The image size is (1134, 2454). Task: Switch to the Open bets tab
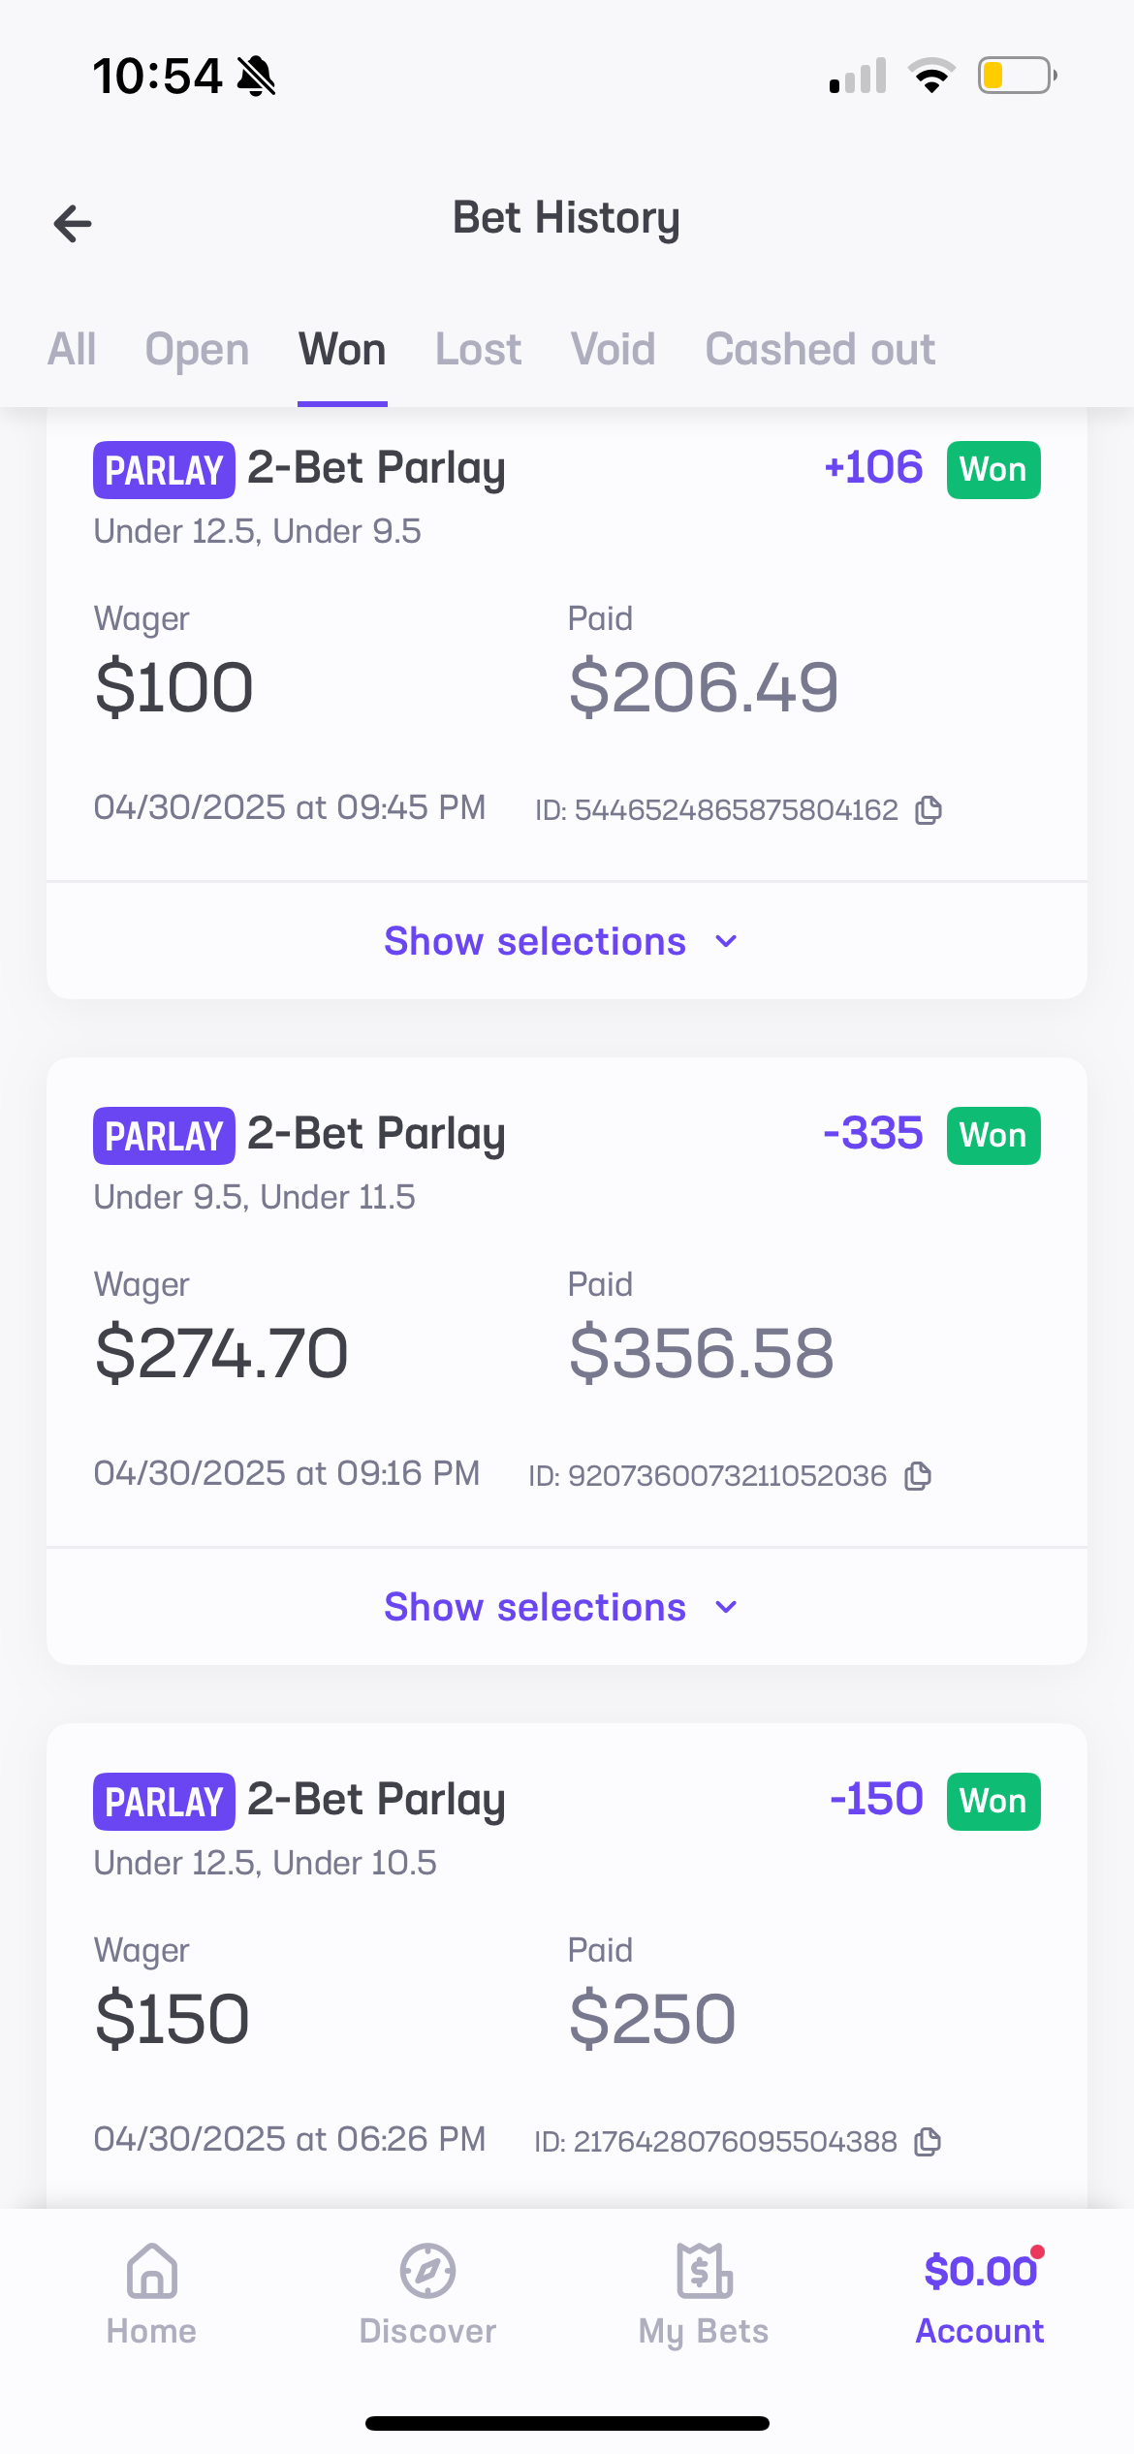[197, 349]
